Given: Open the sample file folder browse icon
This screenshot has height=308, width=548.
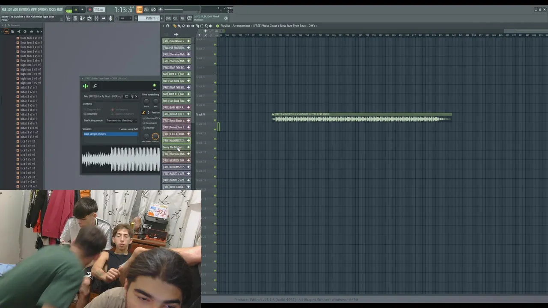Looking at the screenshot, I should click(127, 96).
